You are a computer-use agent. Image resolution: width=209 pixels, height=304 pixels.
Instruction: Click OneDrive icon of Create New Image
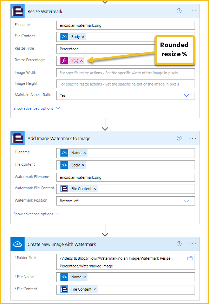pos(18,244)
